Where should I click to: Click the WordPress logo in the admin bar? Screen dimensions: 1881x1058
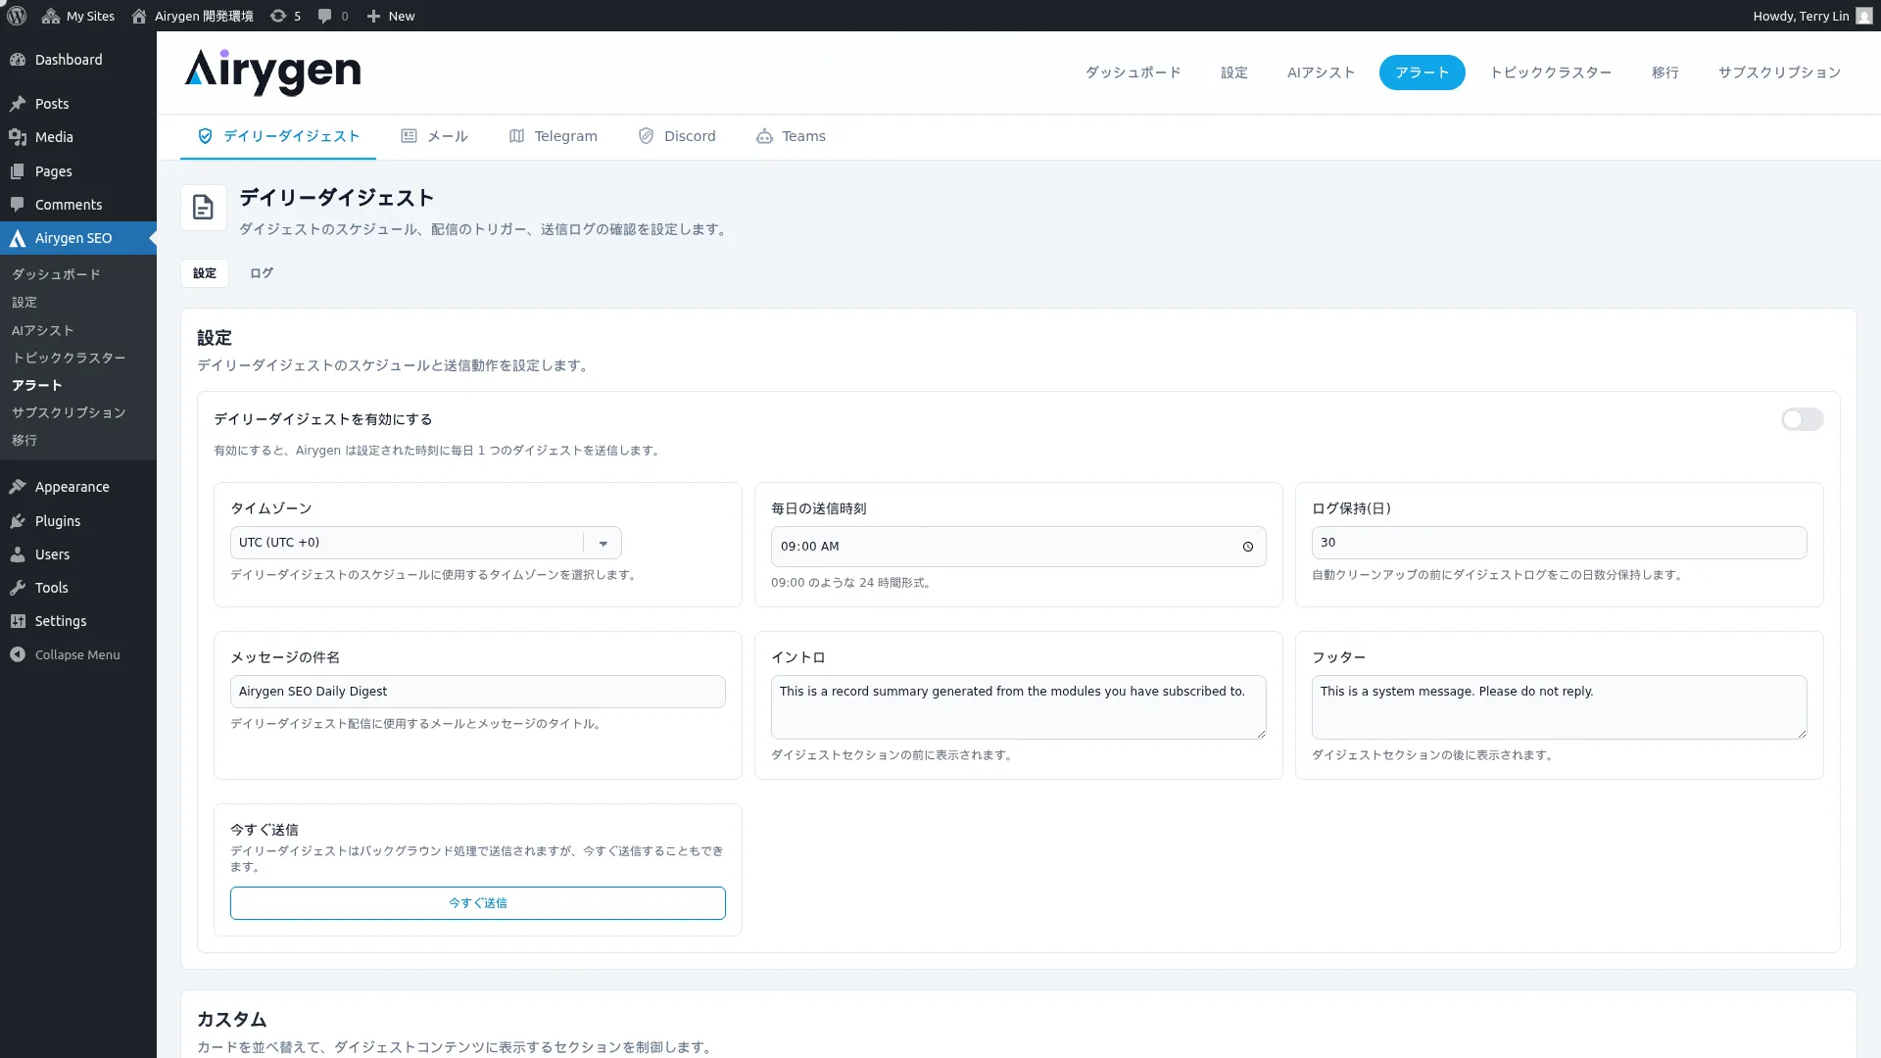(16, 16)
